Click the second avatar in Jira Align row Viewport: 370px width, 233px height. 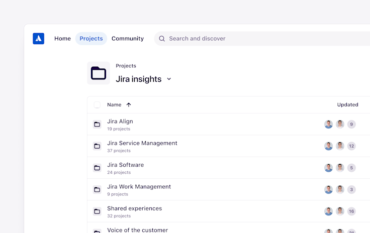(x=340, y=125)
